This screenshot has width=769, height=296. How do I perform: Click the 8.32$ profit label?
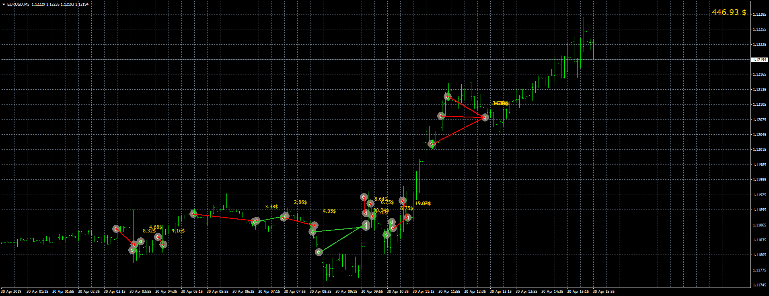[149, 231]
